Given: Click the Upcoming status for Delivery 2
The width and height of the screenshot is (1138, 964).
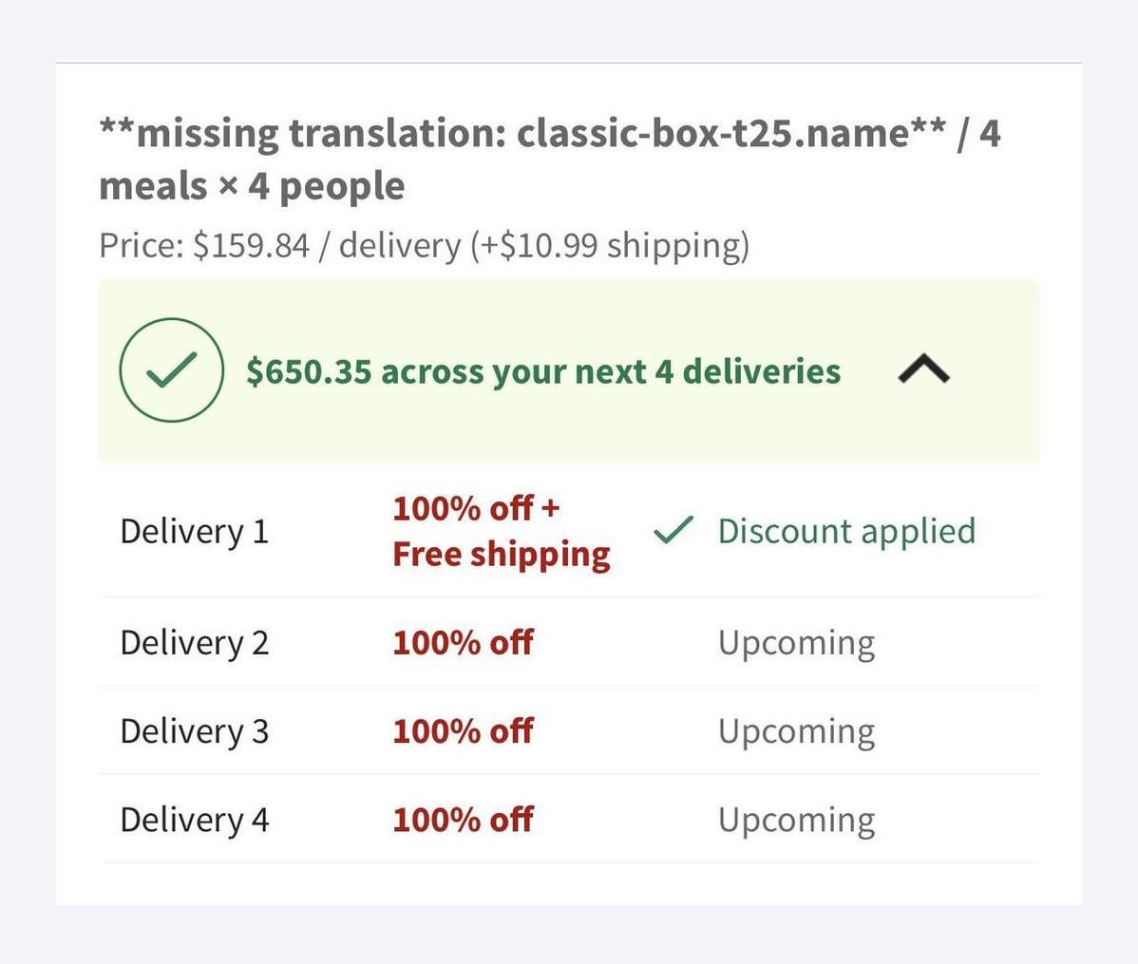Looking at the screenshot, I should [796, 643].
